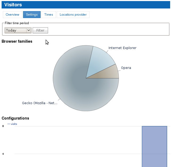
Task: Click the 8 value on chart axis
Action: 3,126
